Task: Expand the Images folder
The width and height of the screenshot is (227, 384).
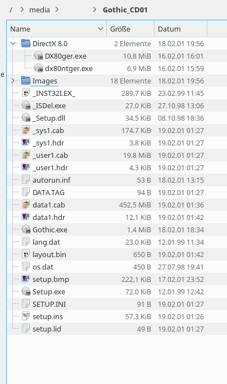Action: click(x=13, y=81)
